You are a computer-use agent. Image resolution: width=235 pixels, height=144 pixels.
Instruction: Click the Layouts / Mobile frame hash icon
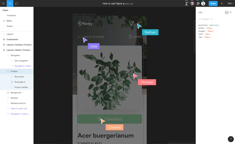[4, 50]
